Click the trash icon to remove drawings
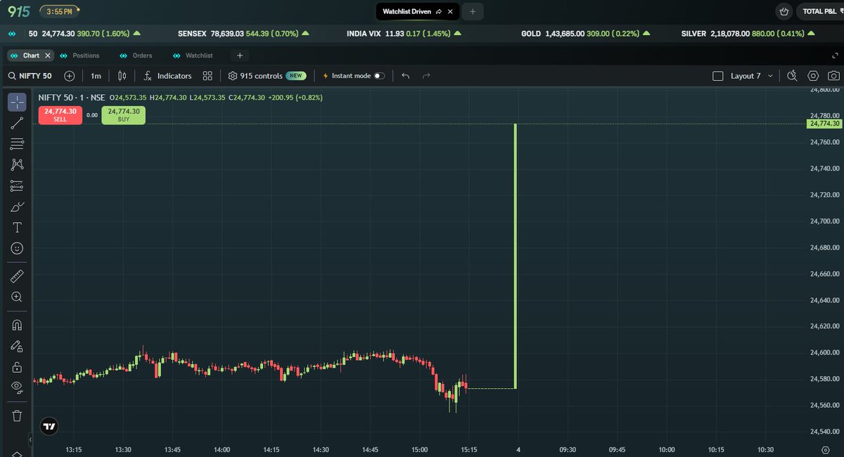 18,415
